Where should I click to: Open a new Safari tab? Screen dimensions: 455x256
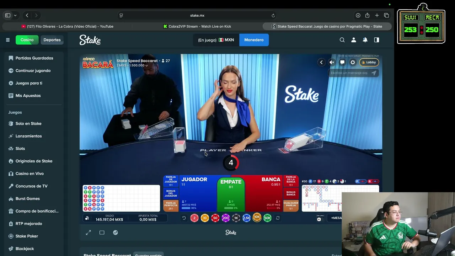[x=377, y=15]
